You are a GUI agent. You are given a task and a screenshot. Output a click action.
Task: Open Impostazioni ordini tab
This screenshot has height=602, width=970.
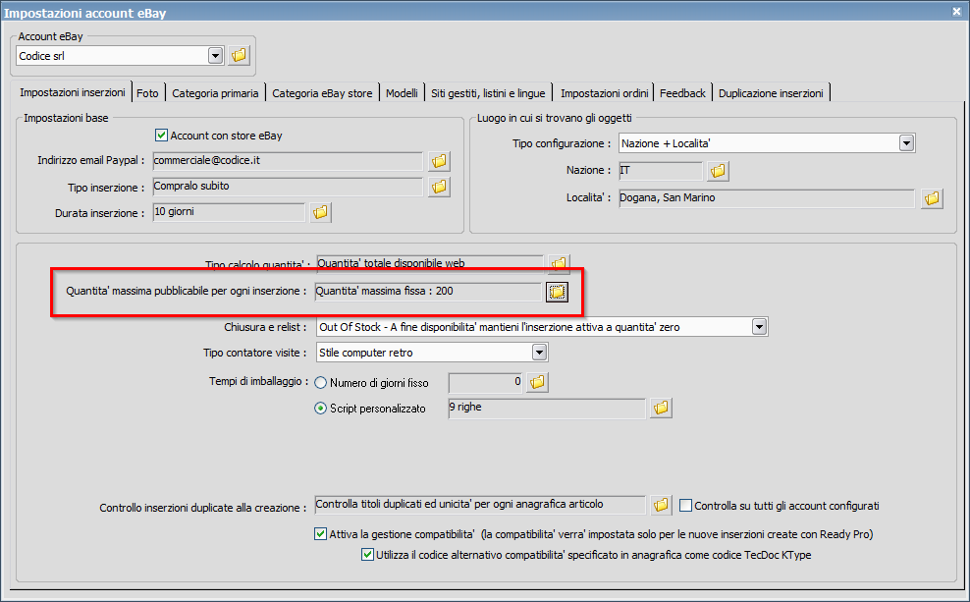point(605,93)
